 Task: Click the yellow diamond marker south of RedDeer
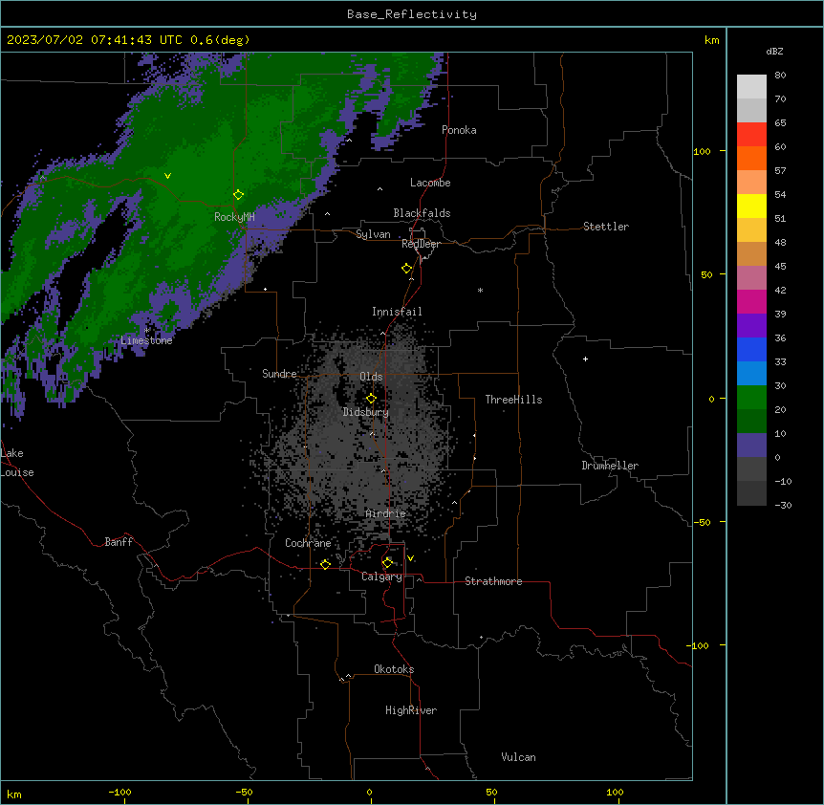406,269
